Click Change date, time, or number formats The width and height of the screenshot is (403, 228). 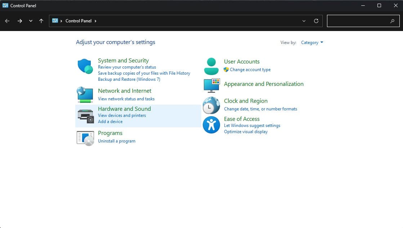[x=261, y=109]
